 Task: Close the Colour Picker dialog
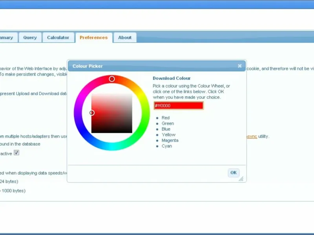click(239, 66)
